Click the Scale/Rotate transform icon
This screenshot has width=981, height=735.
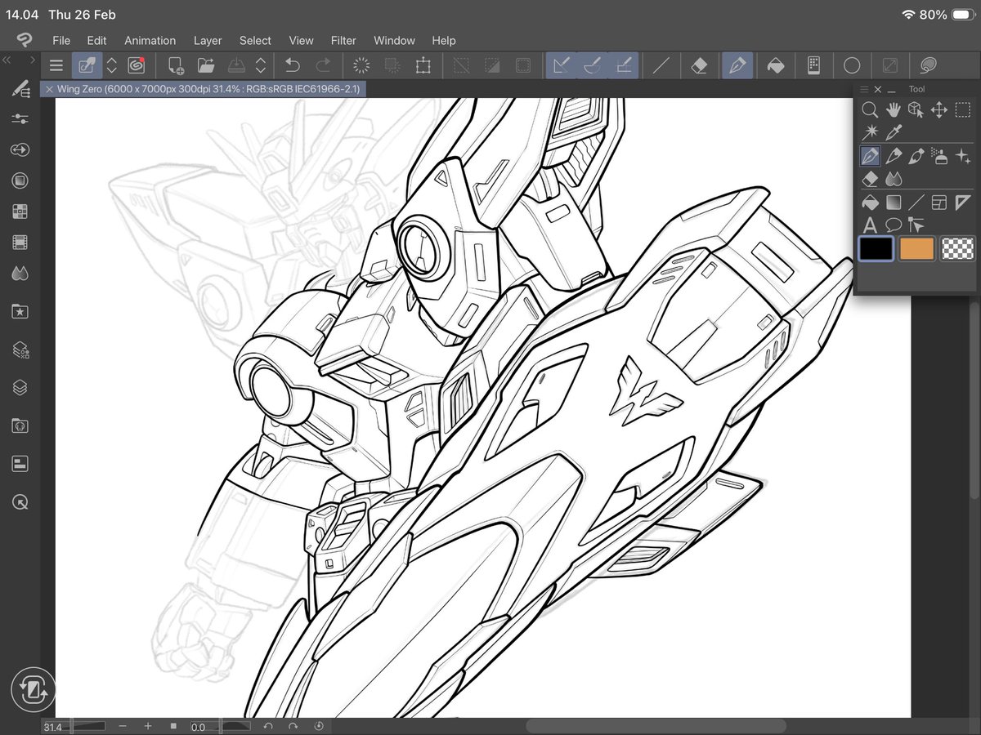[x=423, y=65]
